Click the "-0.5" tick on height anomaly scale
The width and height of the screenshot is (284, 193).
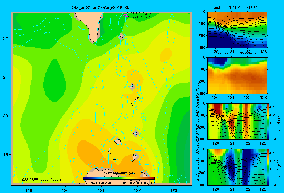(82, 183)
